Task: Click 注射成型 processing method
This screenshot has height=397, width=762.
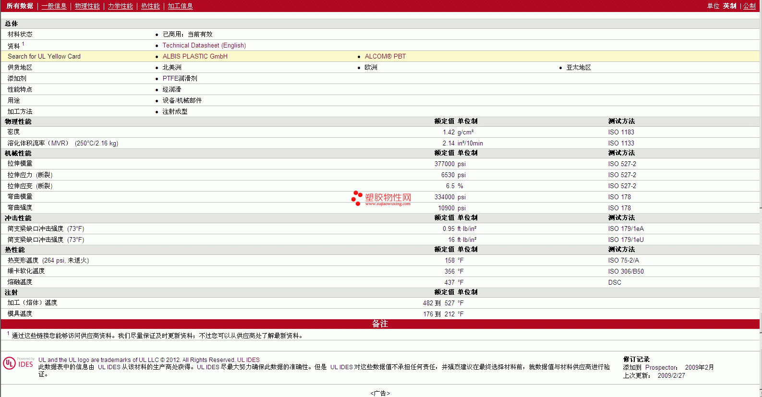Action: point(175,111)
